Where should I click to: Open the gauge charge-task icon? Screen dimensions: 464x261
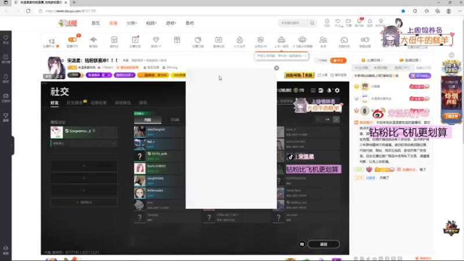tap(344, 39)
